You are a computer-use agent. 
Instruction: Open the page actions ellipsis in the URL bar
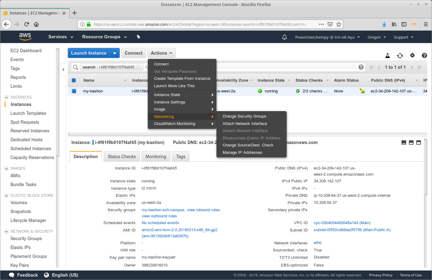[321, 24]
